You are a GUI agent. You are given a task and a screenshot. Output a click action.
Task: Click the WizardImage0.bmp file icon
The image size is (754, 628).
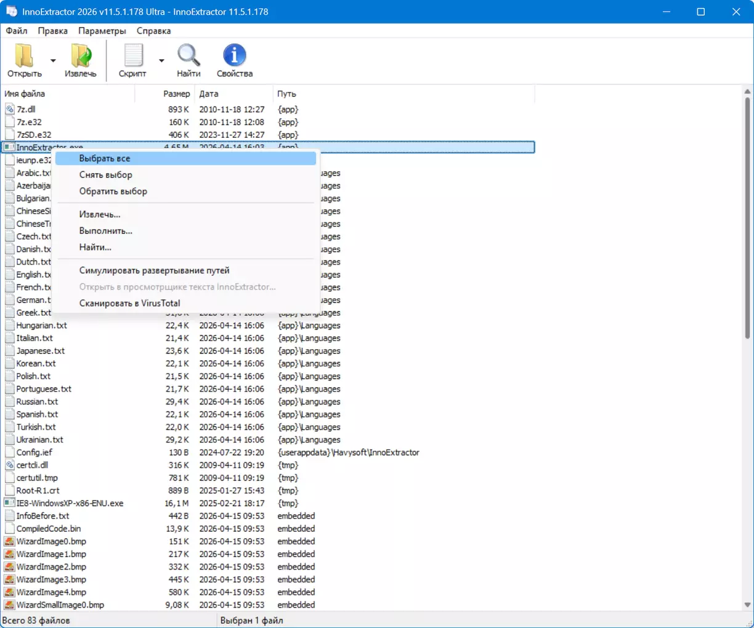click(x=9, y=542)
